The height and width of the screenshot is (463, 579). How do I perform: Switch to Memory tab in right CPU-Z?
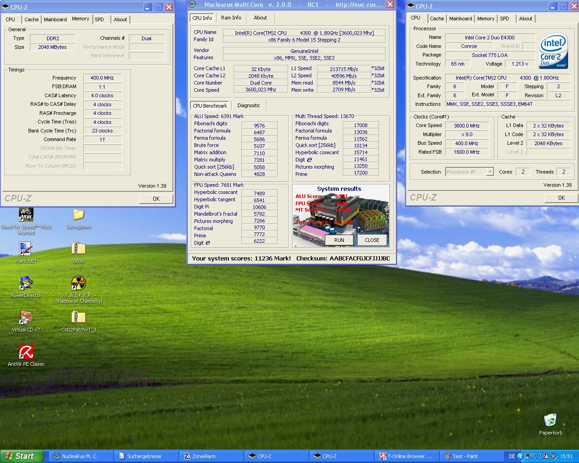click(485, 19)
